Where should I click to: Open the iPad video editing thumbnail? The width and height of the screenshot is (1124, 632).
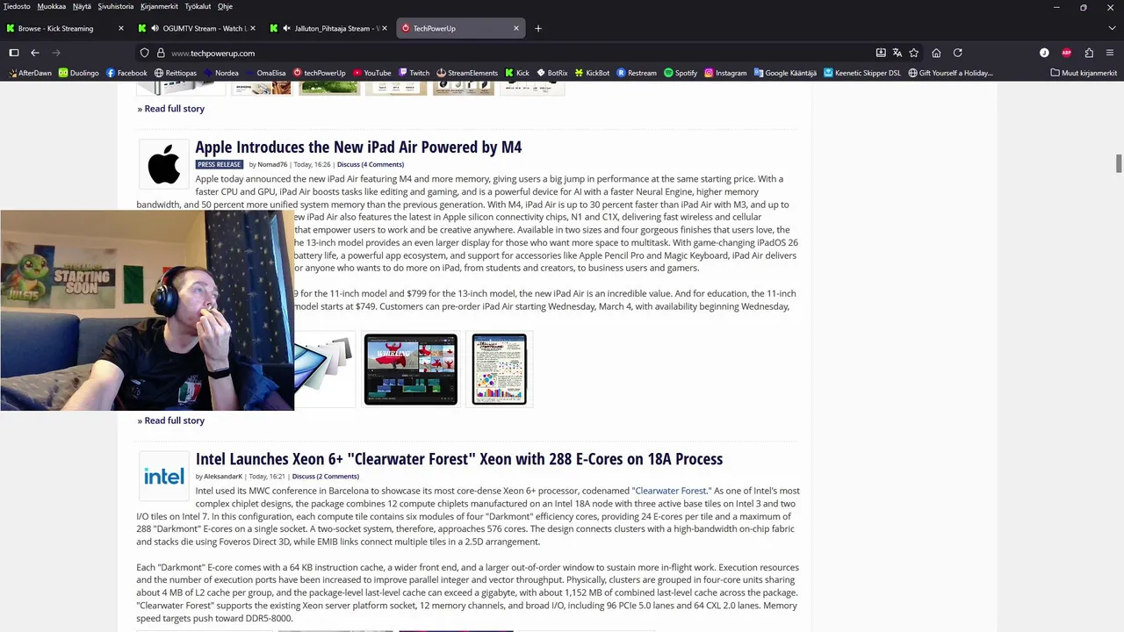(411, 369)
